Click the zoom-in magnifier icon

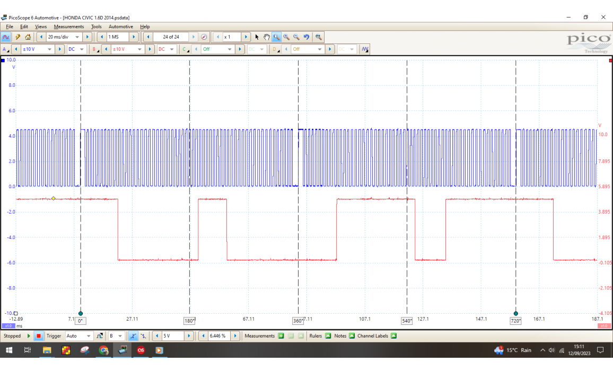point(286,37)
